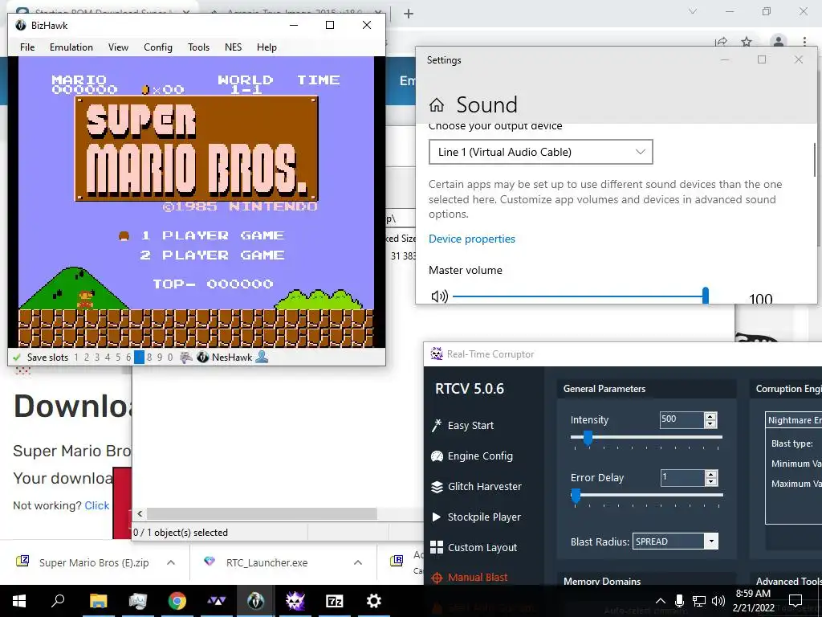The image size is (822, 617).
Task: Open Custom Layout in Real-Time Corruptor
Action: (x=482, y=547)
